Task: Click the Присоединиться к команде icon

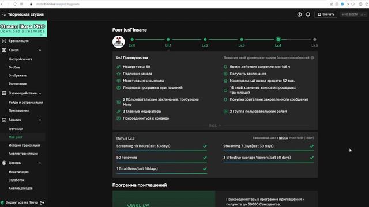Action: pyautogui.click(x=119, y=118)
